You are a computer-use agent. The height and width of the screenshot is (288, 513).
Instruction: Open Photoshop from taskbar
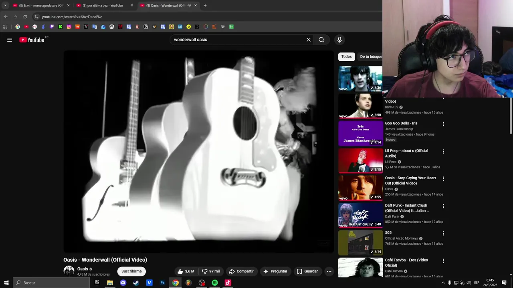(162, 283)
